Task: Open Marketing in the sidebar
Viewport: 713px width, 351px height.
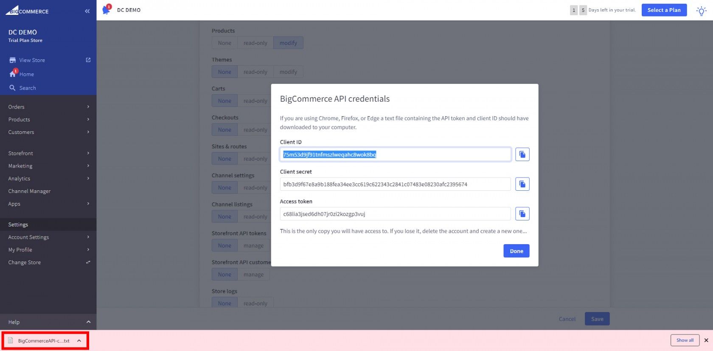Action: tap(20, 166)
